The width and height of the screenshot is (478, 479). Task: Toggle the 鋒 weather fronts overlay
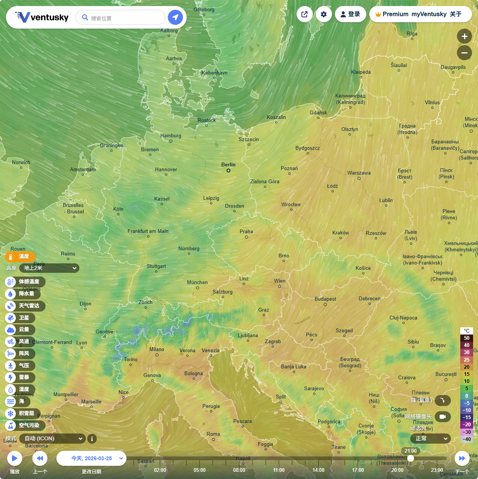coord(443,400)
